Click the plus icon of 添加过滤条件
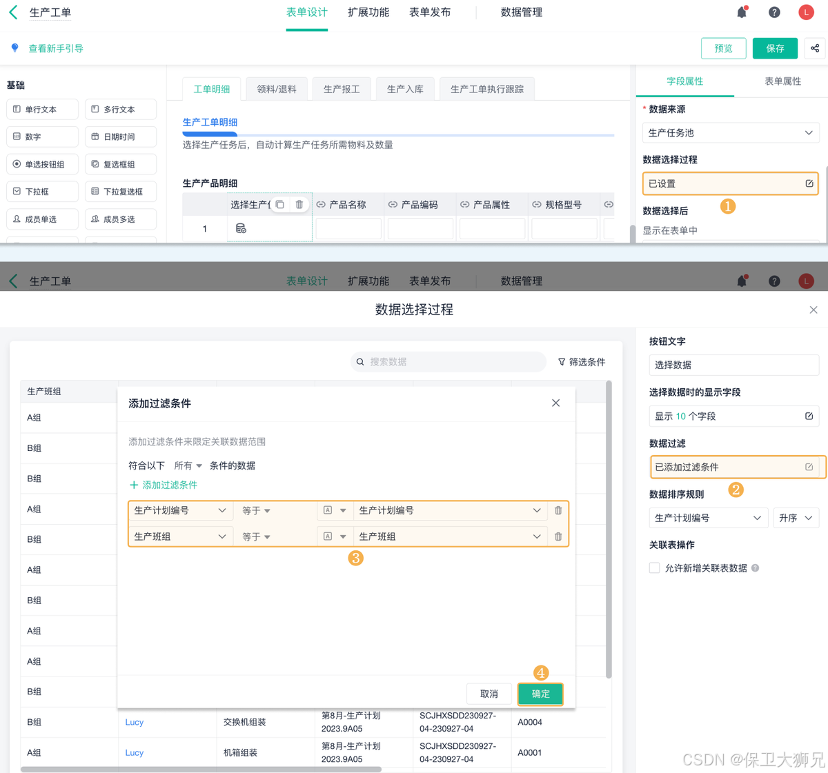Image resolution: width=828 pixels, height=773 pixels. click(x=134, y=485)
